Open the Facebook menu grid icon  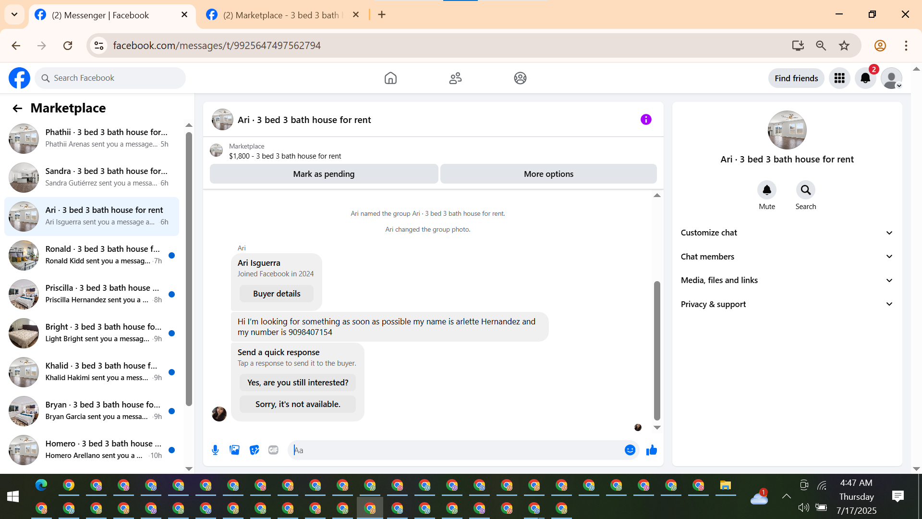click(839, 78)
